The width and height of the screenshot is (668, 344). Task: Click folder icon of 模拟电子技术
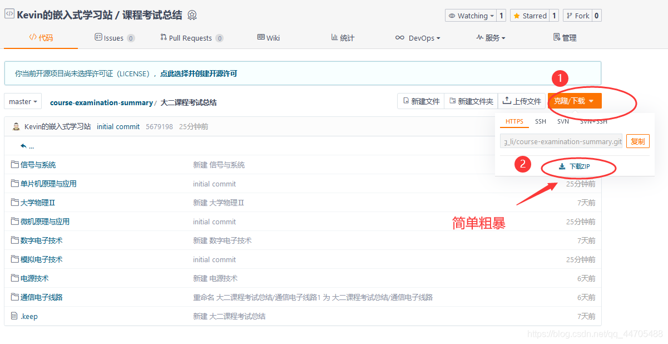14,259
